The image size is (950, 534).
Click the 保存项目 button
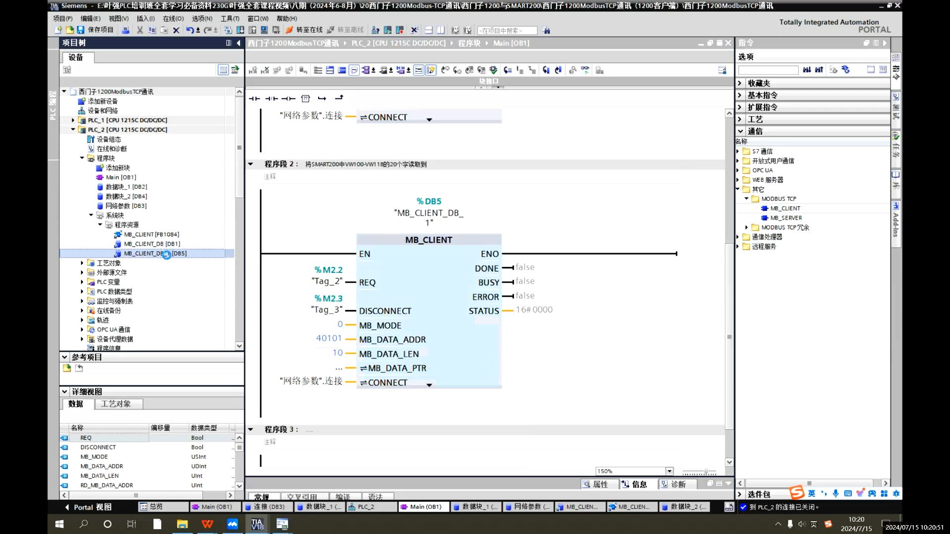pos(95,30)
